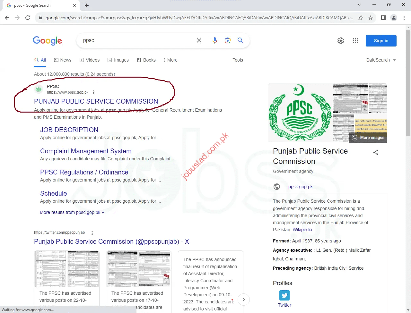Close the ppsc Google Search tab
This screenshot has height=313, width=411.
(74, 5)
